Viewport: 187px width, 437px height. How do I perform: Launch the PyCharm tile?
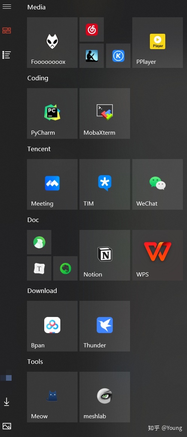(52, 113)
